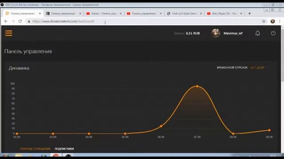Click the chart peak point at 07.05
The width and height of the screenshot is (284, 159).
pyautogui.click(x=197, y=87)
